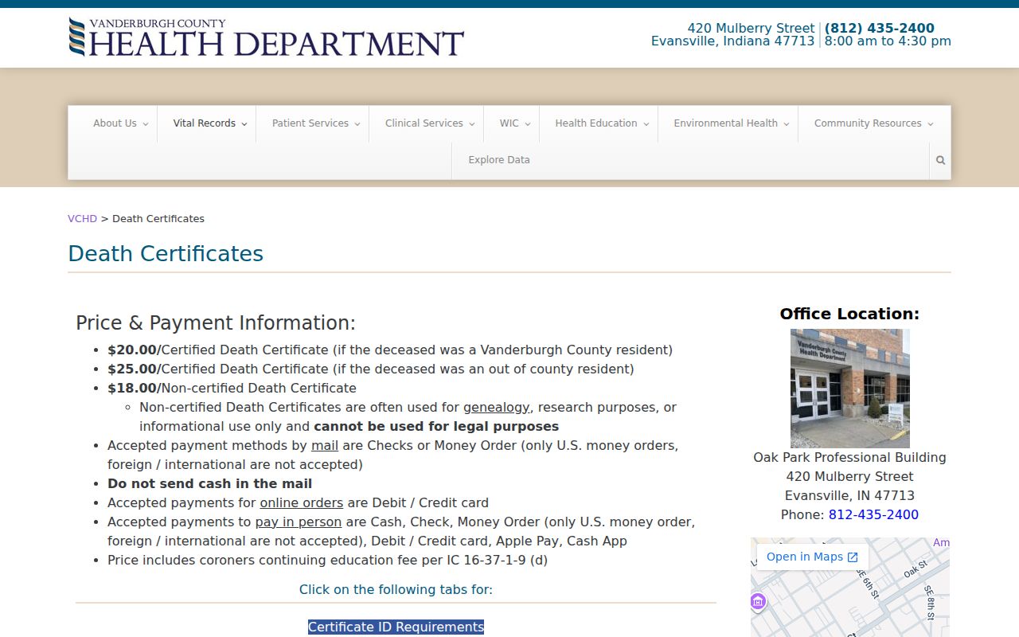Screen dimensions: 1019x637
Task: Click the Do not send cash warning
Action: click(209, 484)
